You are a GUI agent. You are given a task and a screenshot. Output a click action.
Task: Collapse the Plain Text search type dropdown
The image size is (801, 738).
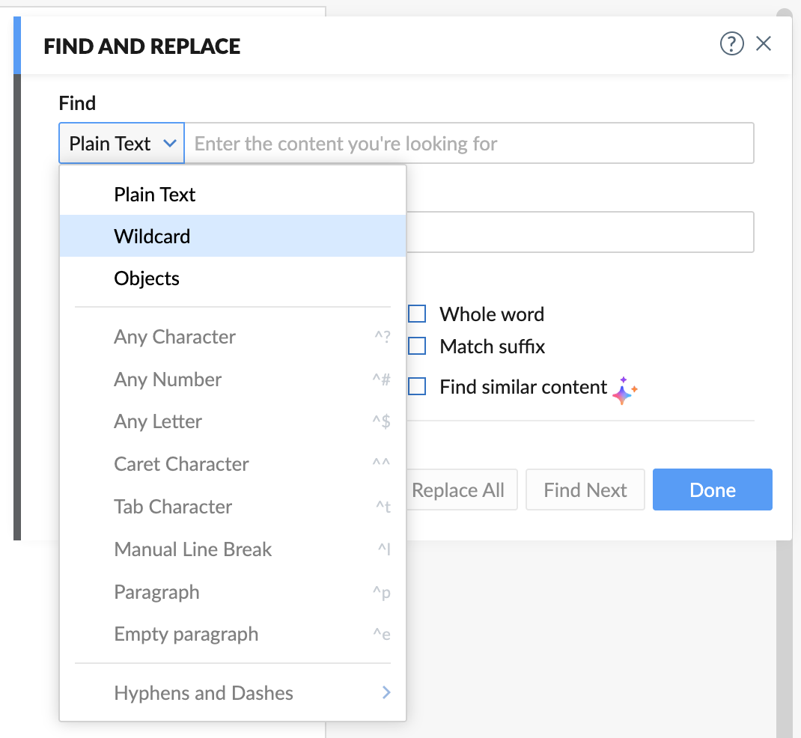click(122, 143)
